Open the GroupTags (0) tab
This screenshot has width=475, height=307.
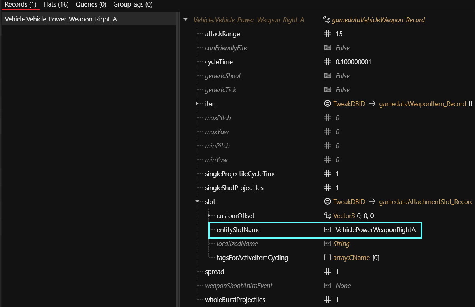coord(133,5)
